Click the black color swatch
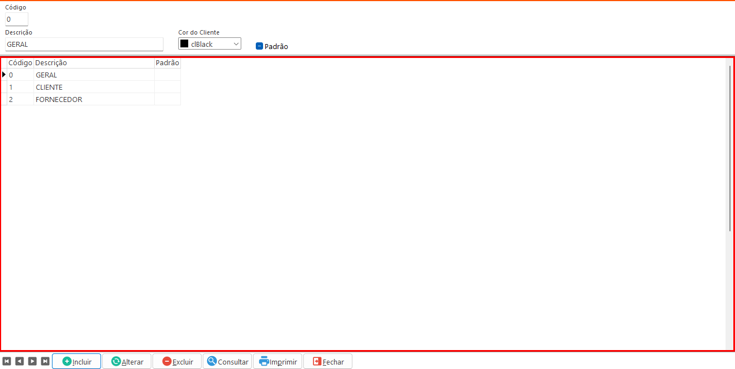The height and width of the screenshot is (369, 735). coord(184,44)
